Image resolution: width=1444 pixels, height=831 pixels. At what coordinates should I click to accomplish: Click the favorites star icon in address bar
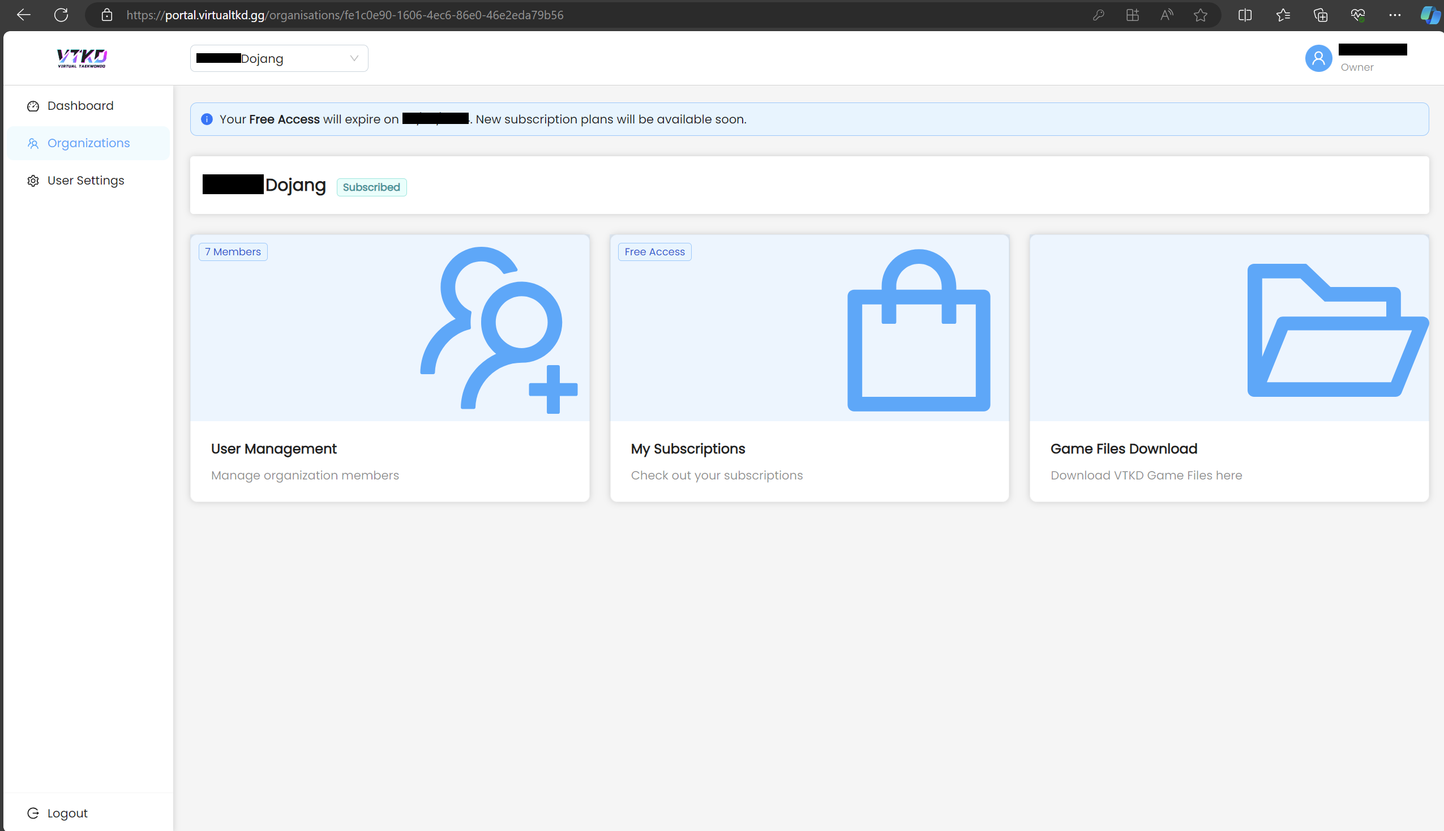tap(1201, 15)
